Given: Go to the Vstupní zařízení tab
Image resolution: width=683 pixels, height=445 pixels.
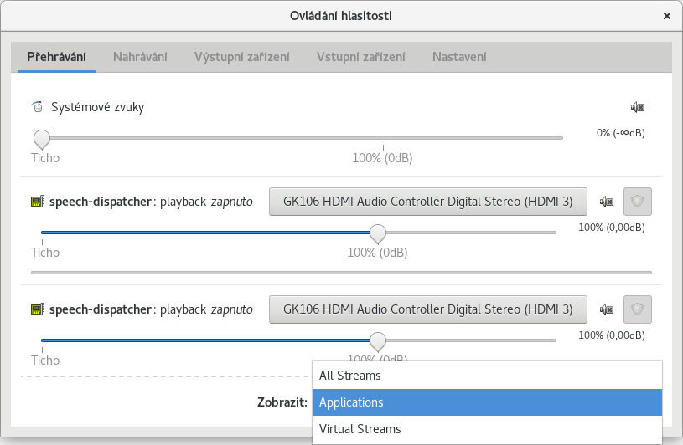Looking at the screenshot, I should (360, 57).
